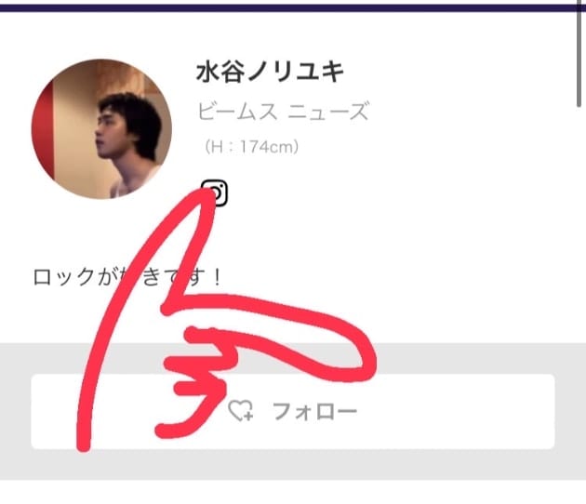
Task: Click the ビームス word of shop name
Action: tap(237, 111)
